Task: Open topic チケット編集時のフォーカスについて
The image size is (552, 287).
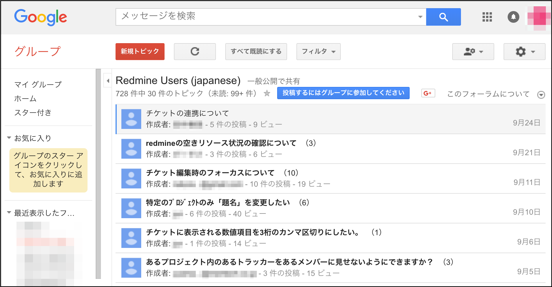Action: [210, 173]
